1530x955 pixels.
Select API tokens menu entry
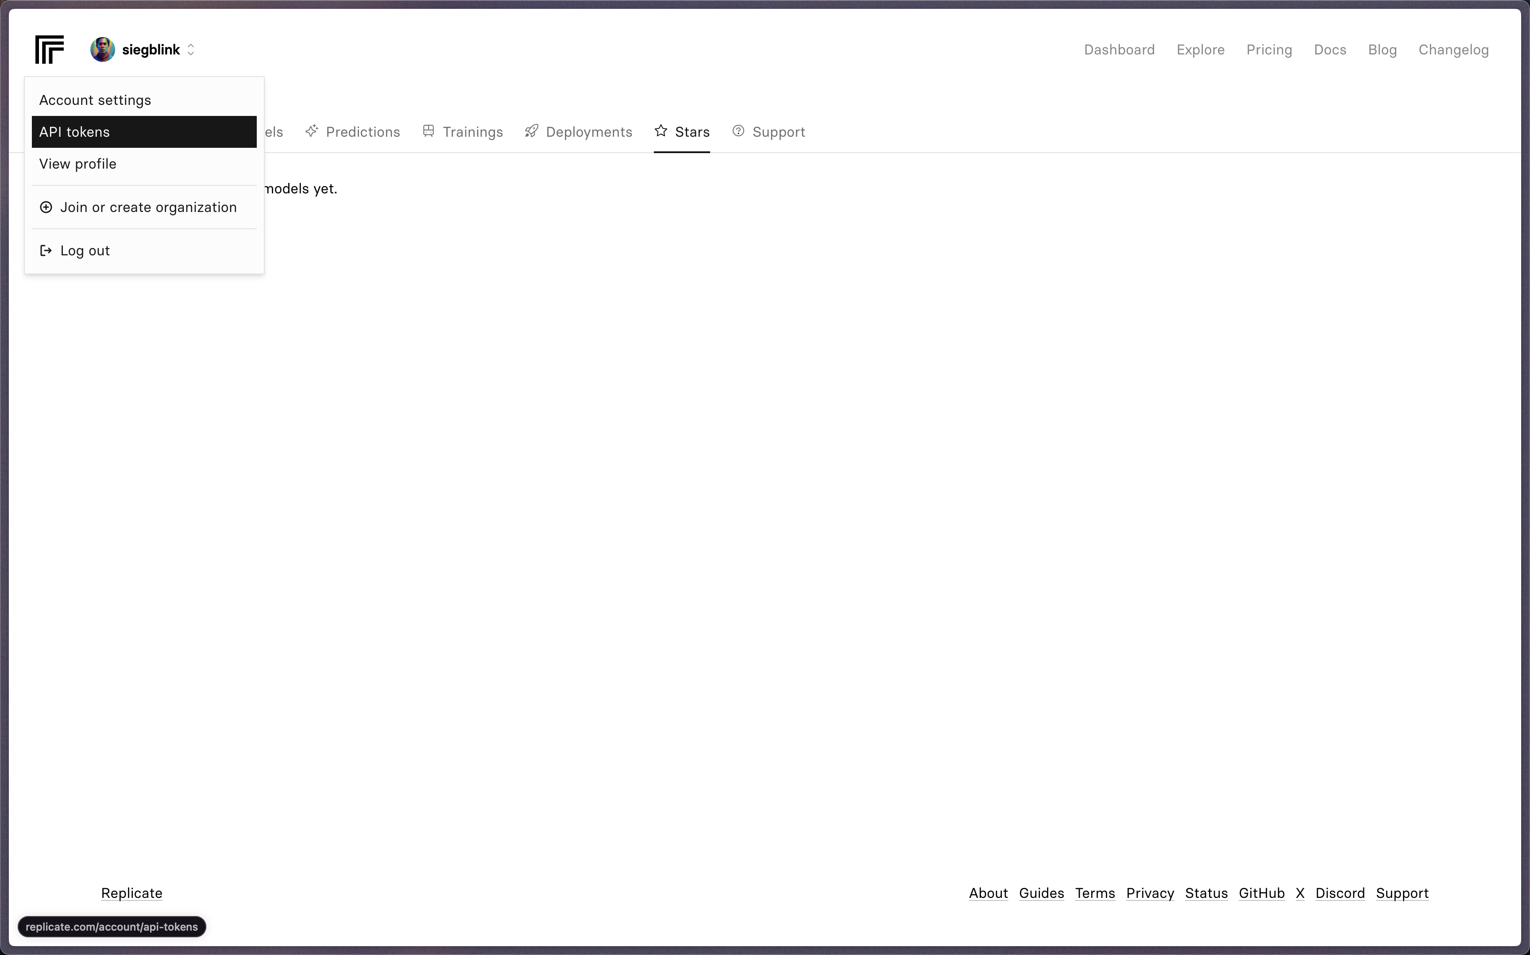pos(144,132)
